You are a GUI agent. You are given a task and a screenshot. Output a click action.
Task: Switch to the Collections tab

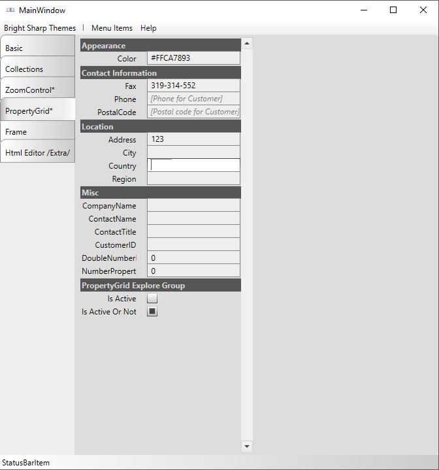tap(37, 69)
